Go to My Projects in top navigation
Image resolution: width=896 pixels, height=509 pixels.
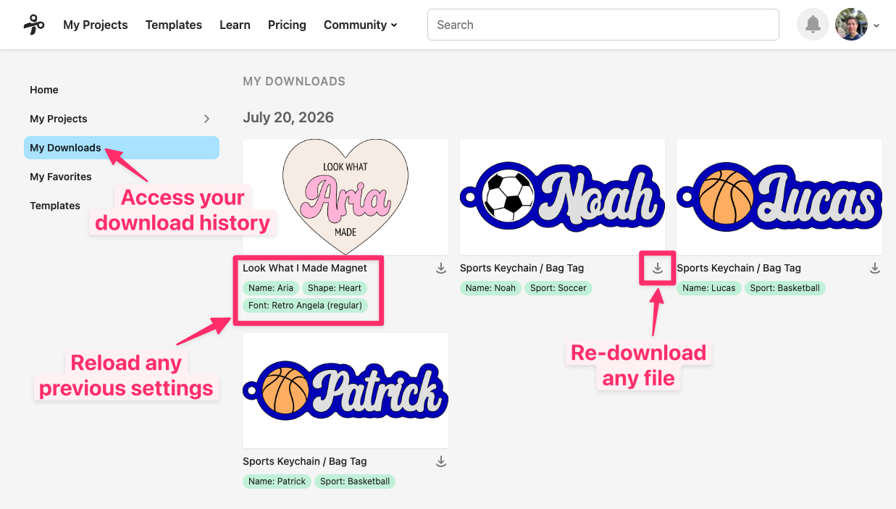96,25
